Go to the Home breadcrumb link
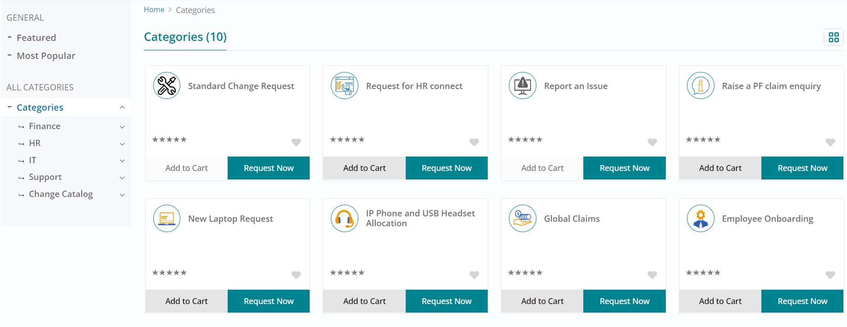This screenshot has width=847, height=327. tap(154, 10)
